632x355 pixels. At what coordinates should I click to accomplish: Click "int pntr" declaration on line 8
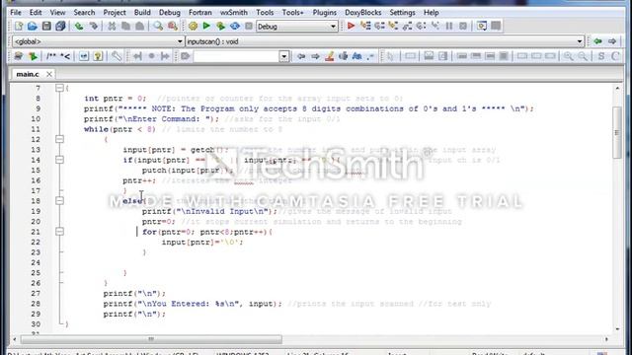[103, 99]
